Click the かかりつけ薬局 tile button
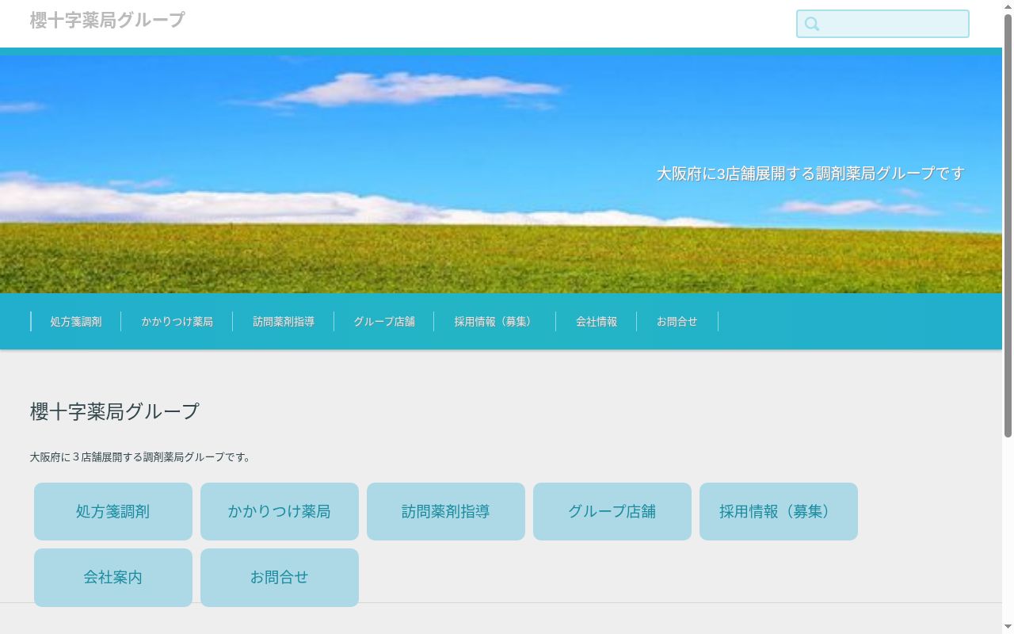1014x634 pixels. (x=280, y=511)
